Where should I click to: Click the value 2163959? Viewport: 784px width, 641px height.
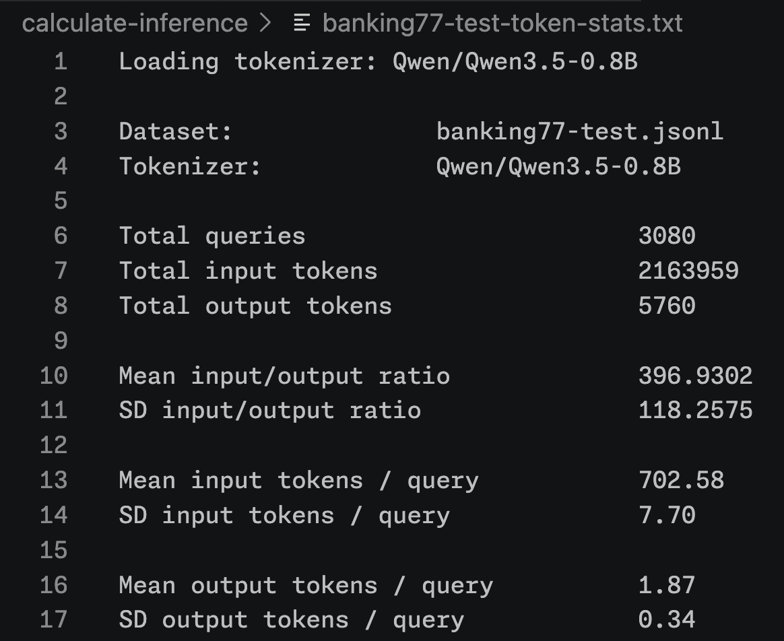[688, 271]
